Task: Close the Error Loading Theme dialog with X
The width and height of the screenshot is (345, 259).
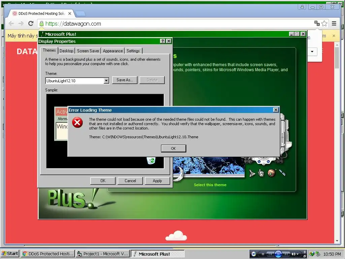Action: [x=276, y=110]
